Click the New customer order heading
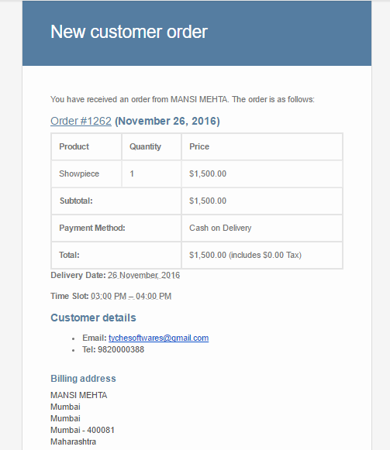The height and width of the screenshot is (450, 390). coord(129,31)
